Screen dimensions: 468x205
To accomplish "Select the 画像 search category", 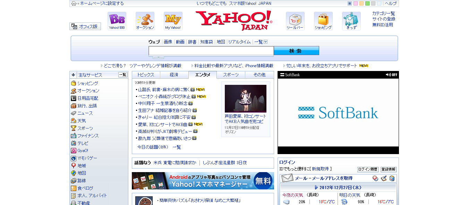I will click(168, 42).
